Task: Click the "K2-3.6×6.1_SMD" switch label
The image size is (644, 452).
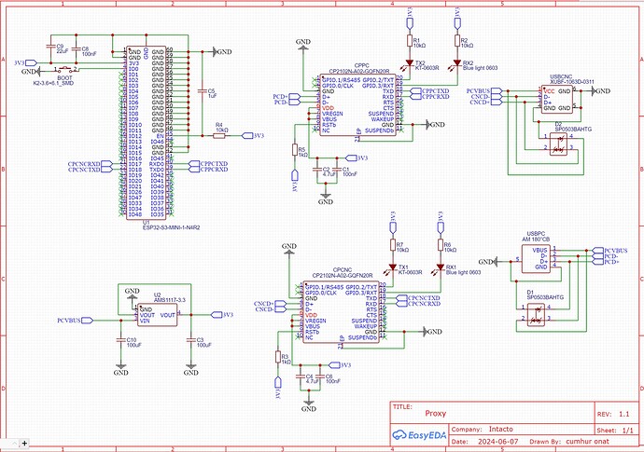Action: [53, 83]
